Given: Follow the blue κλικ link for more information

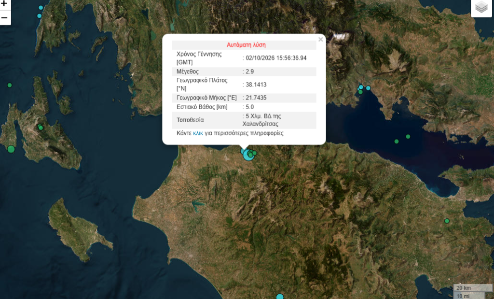Looking at the screenshot, I should [x=198, y=133].
